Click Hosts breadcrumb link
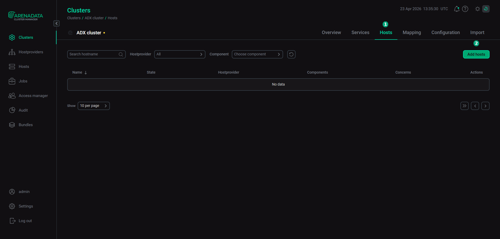500x239 pixels. tap(113, 18)
